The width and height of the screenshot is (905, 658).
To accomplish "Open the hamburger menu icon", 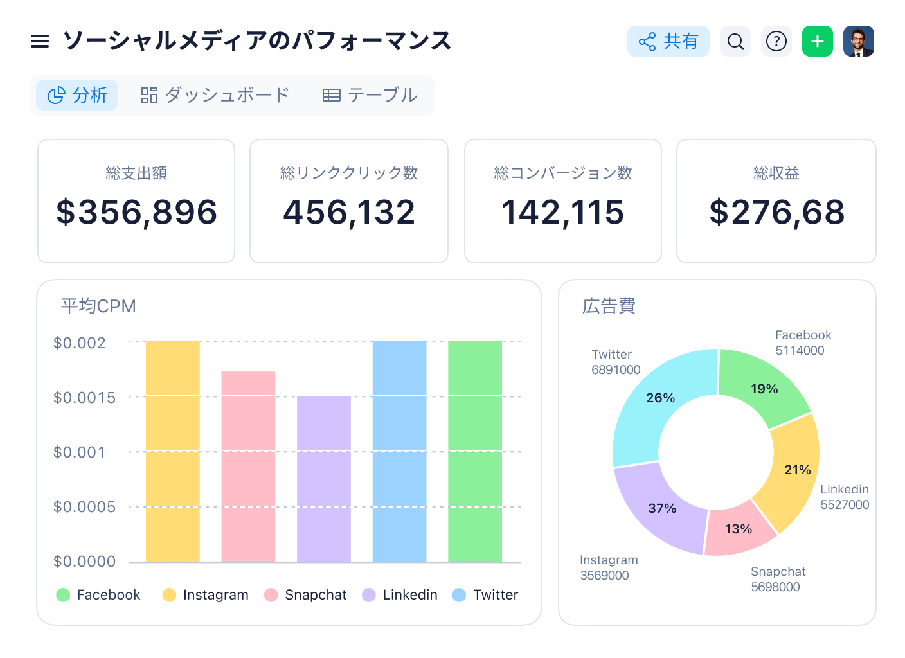I will click(x=40, y=42).
